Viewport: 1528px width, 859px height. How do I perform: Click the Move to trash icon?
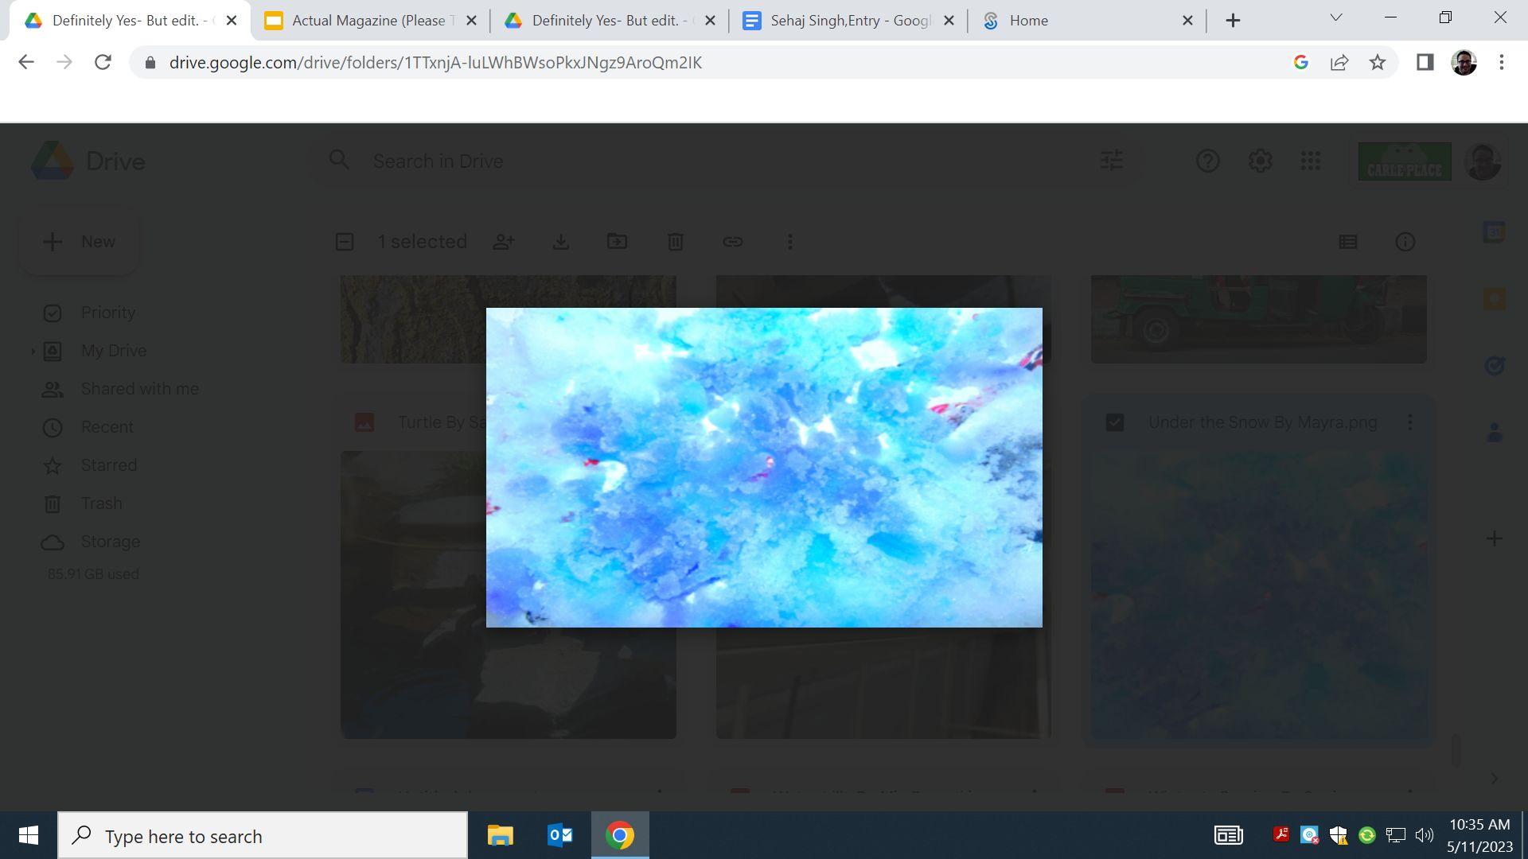675,242
